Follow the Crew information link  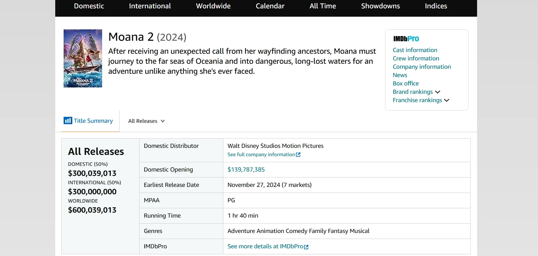coord(416,58)
